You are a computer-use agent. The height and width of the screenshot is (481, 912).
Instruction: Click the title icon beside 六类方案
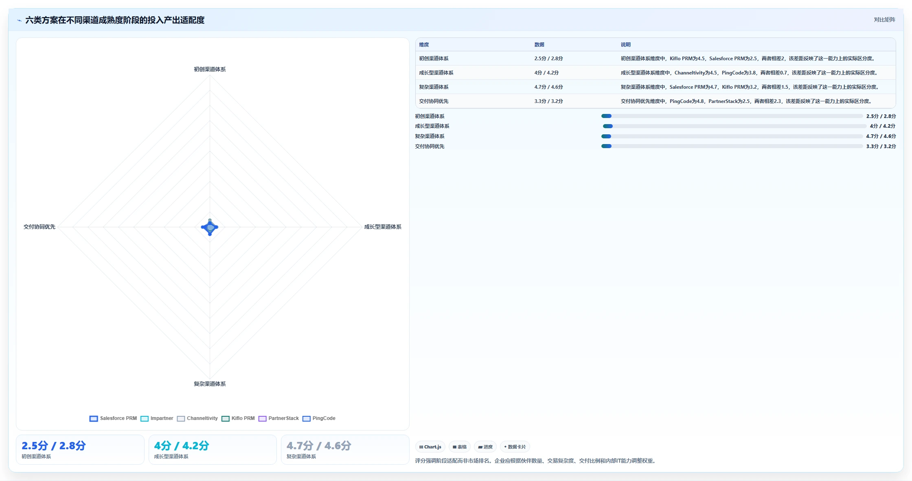19,20
